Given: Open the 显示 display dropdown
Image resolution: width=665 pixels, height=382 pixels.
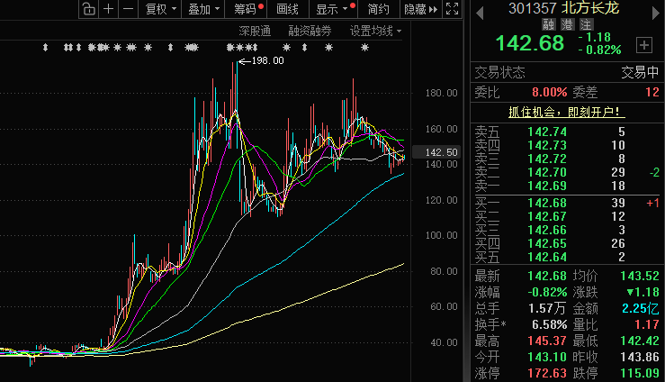Looking at the screenshot, I should (x=332, y=9).
